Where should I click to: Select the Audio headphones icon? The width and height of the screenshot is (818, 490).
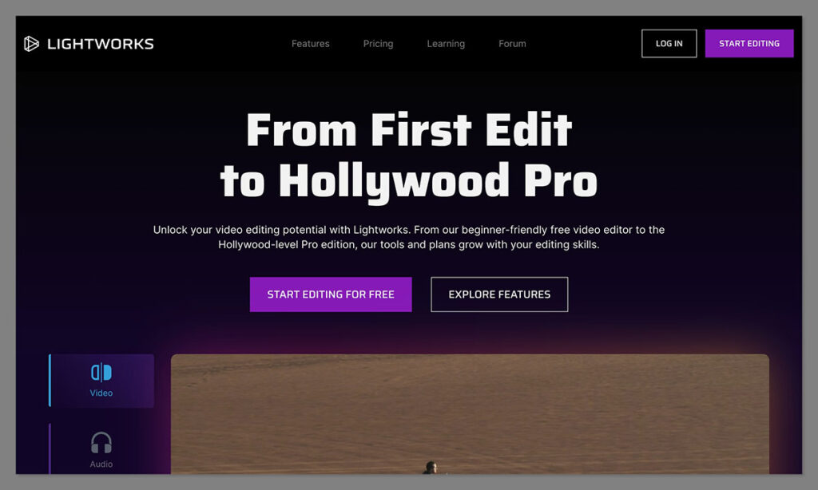pos(101,443)
